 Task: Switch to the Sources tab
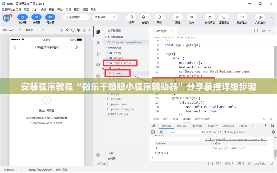click(181, 125)
